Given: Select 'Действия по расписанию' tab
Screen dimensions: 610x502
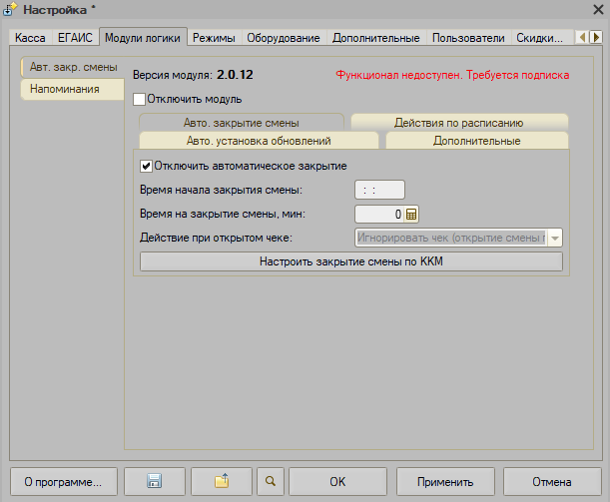Looking at the screenshot, I should coord(459,123).
